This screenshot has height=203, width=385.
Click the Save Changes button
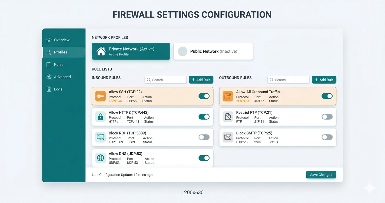pyautogui.click(x=321, y=175)
